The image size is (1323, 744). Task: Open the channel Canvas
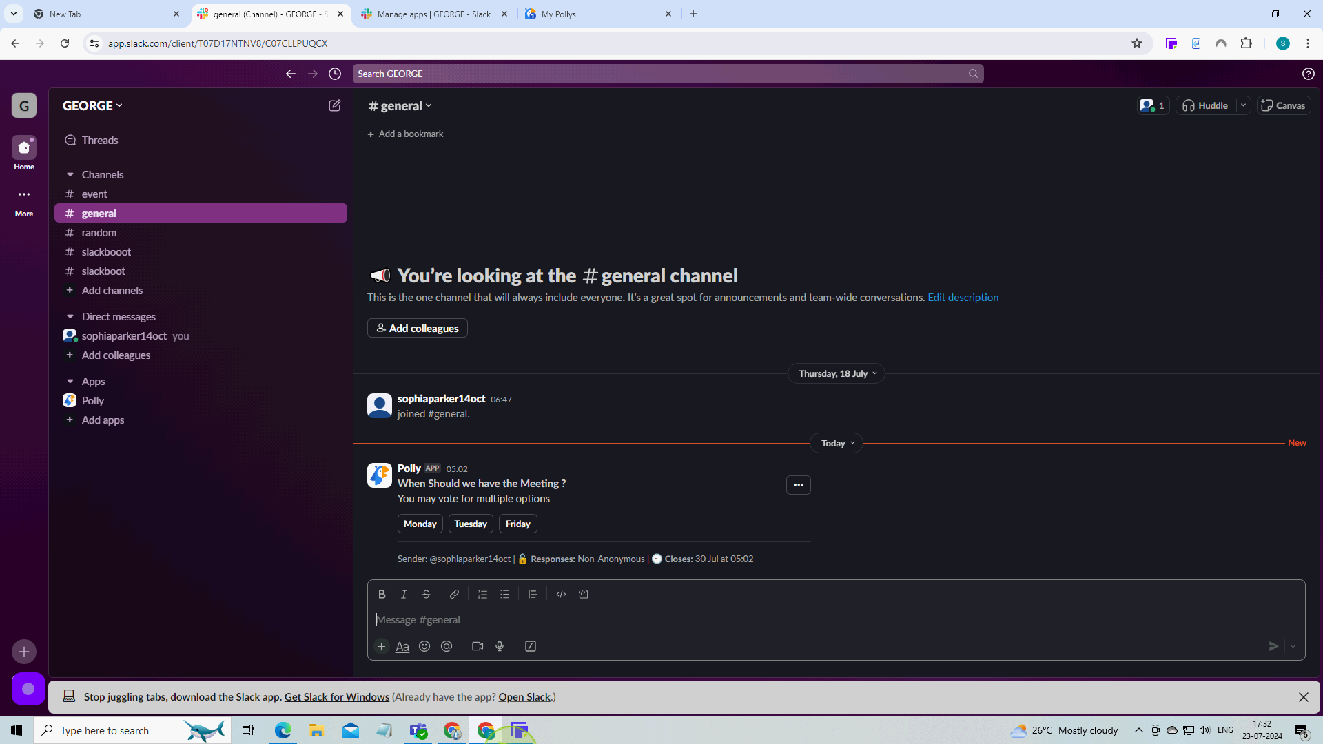tap(1284, 105)
